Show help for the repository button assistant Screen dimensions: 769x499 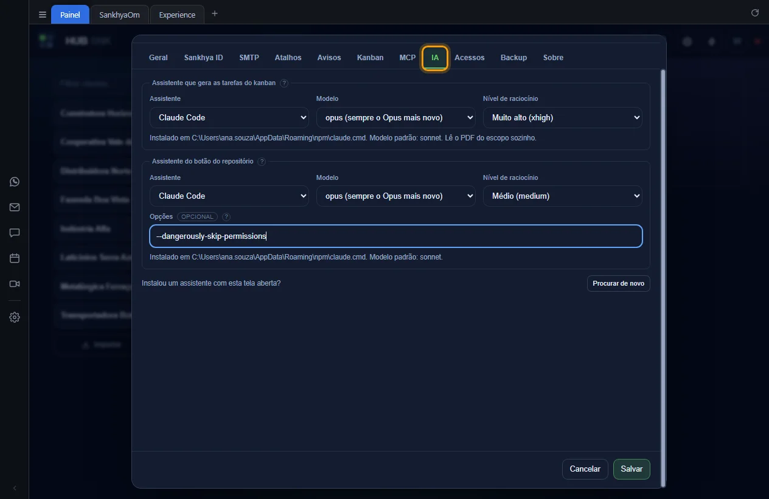coord(262,162)
